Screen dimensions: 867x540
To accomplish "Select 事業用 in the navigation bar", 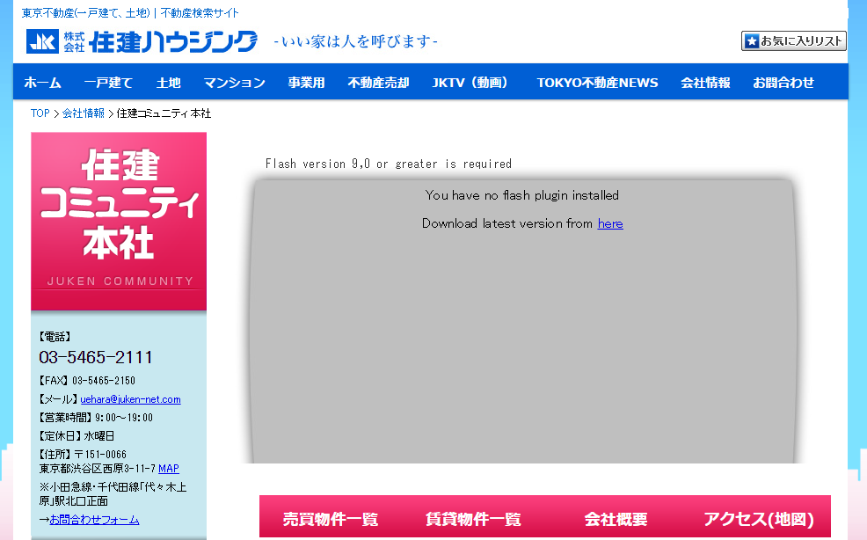I will (x=306, y=83).
